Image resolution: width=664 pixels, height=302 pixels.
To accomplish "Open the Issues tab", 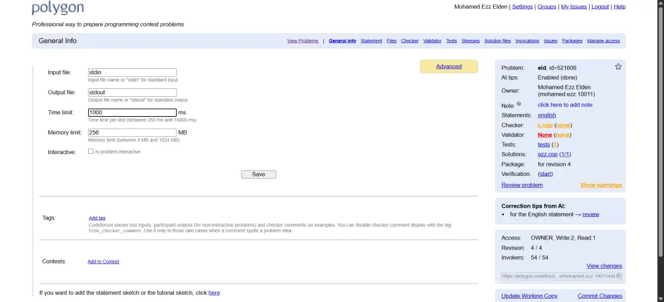I will (x=550, y=41).
